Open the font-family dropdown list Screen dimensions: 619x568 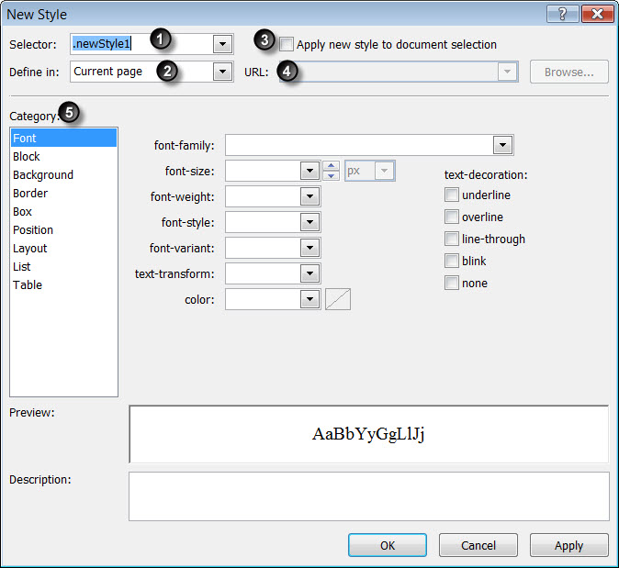(x=502, y=145)
